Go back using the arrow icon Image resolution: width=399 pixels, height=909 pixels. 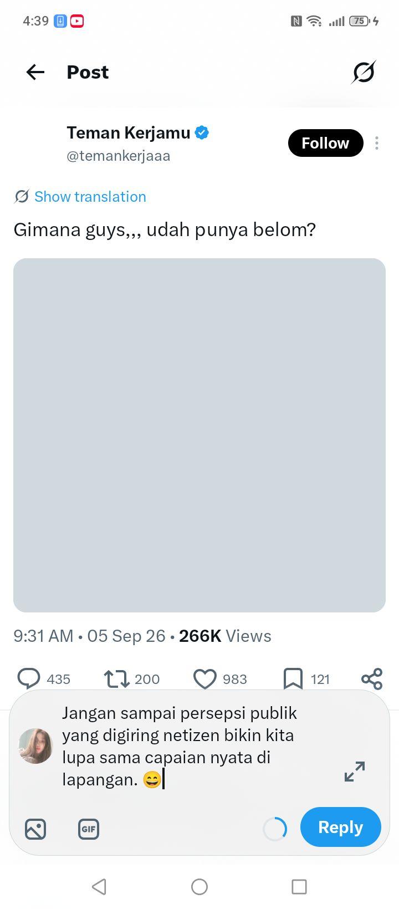click(35, 72)
